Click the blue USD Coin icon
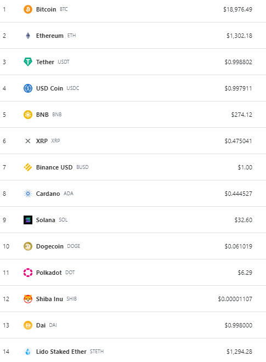 click(x=28, y=88)
